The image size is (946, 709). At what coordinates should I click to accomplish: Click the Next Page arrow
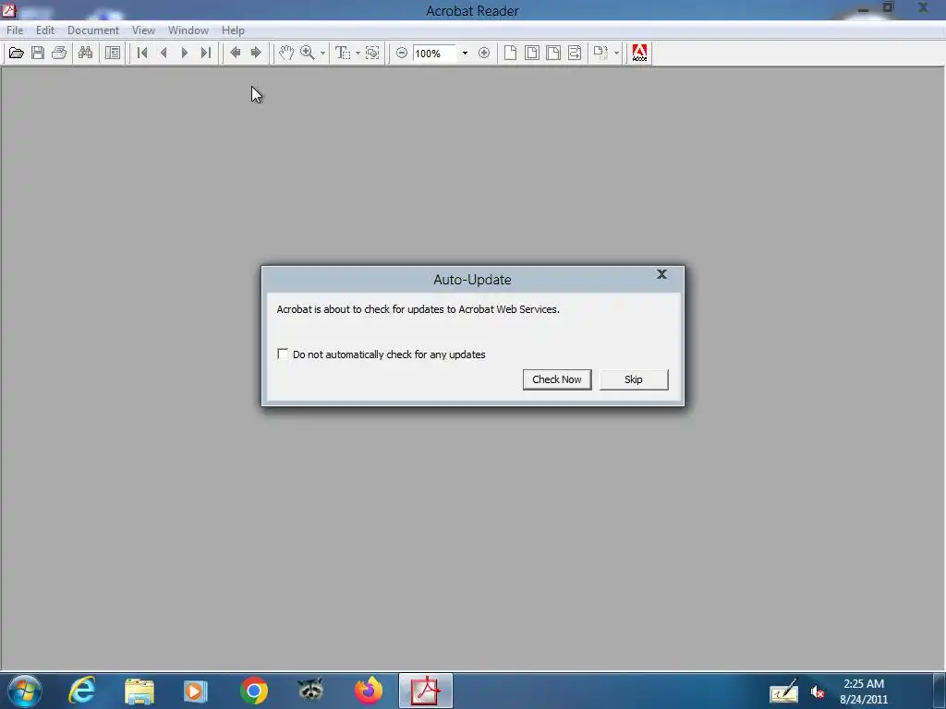(185, 53)
